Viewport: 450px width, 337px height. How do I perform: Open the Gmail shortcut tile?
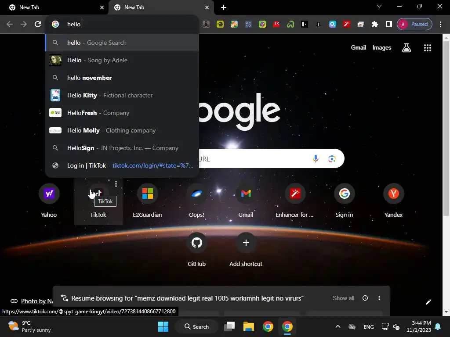tap(246, 201)
